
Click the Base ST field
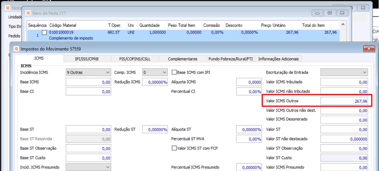88,129
